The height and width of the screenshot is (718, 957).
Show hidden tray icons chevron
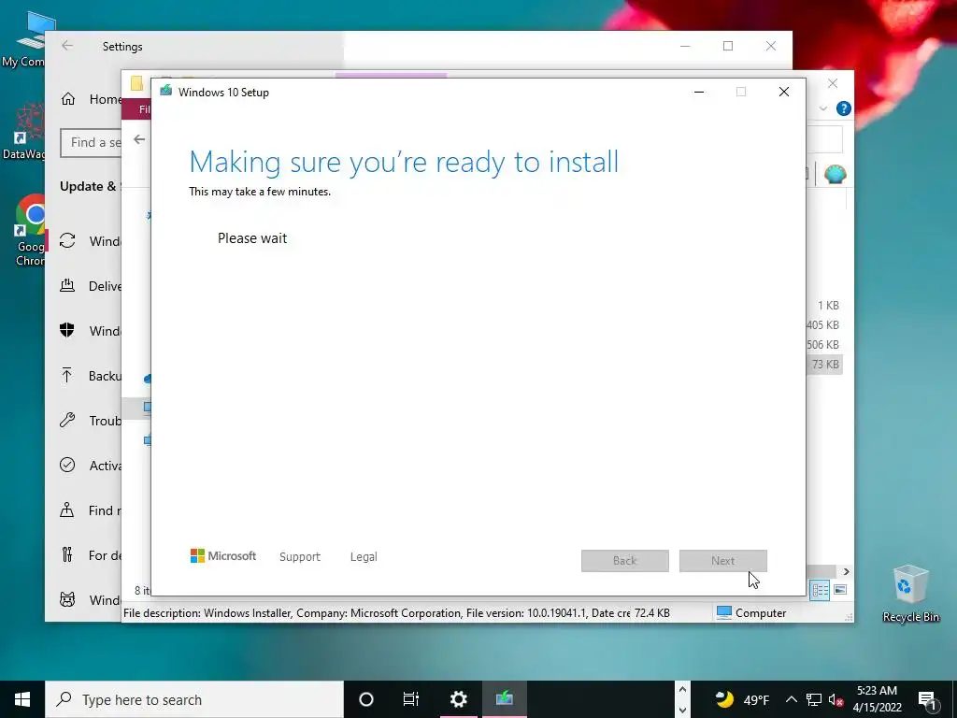(791, 699)
